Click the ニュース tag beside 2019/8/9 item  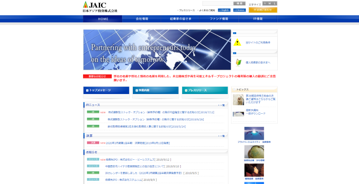pos(93,180)
